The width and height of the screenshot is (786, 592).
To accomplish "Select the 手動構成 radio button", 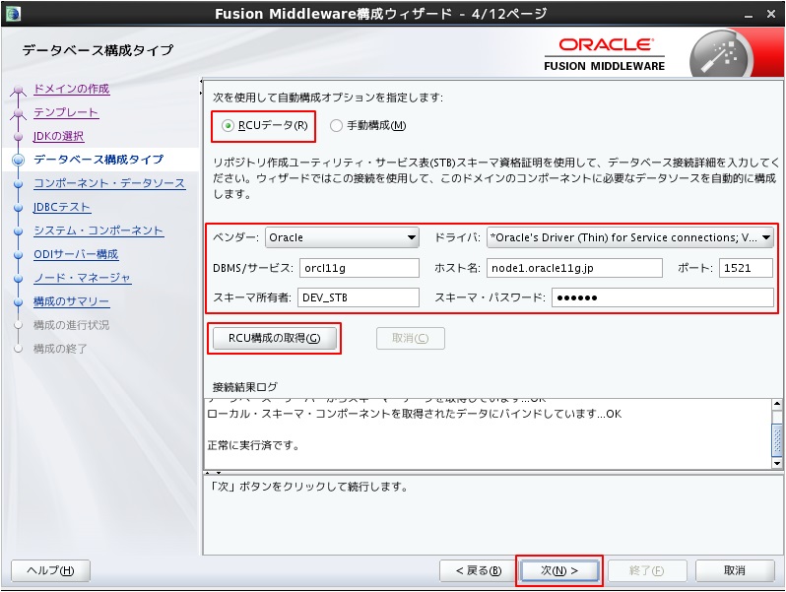I will tap(336, 126).
